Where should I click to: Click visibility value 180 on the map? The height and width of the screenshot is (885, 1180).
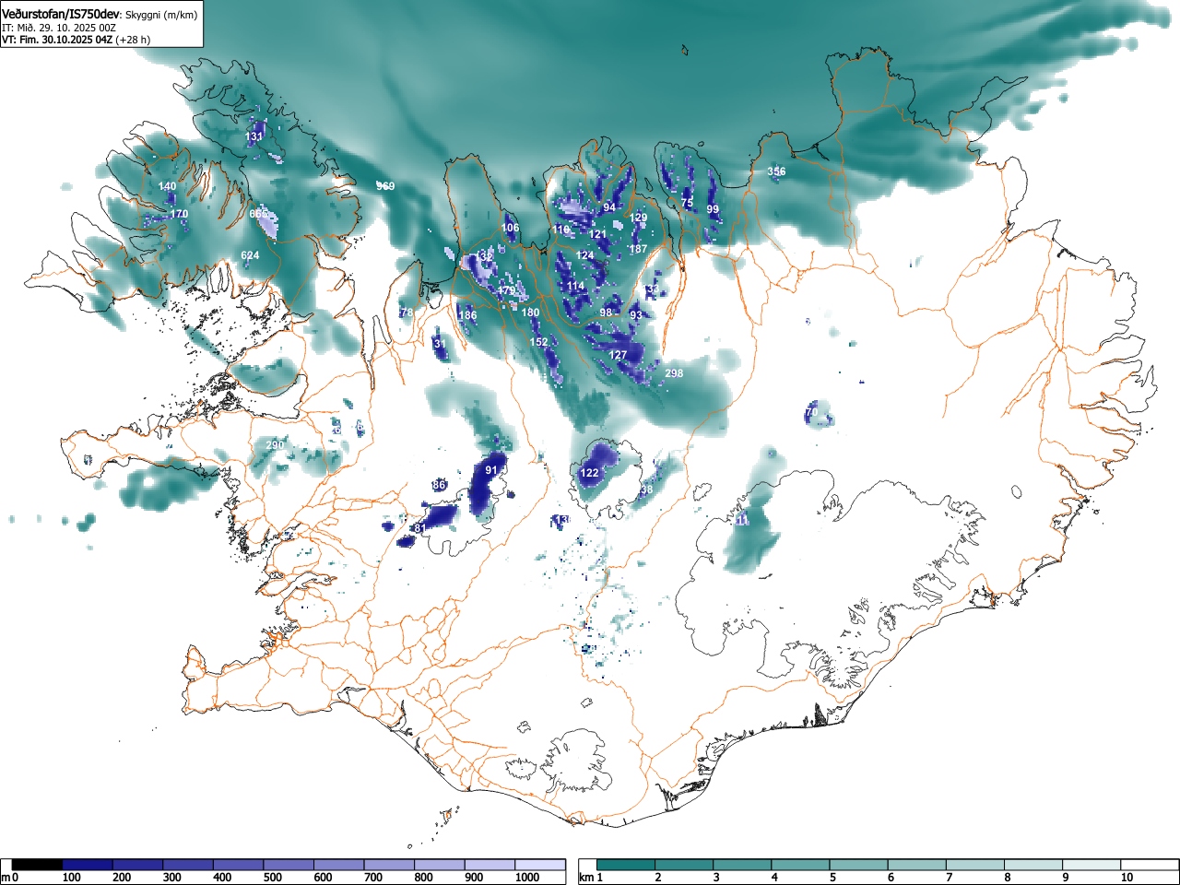point(530,313)
